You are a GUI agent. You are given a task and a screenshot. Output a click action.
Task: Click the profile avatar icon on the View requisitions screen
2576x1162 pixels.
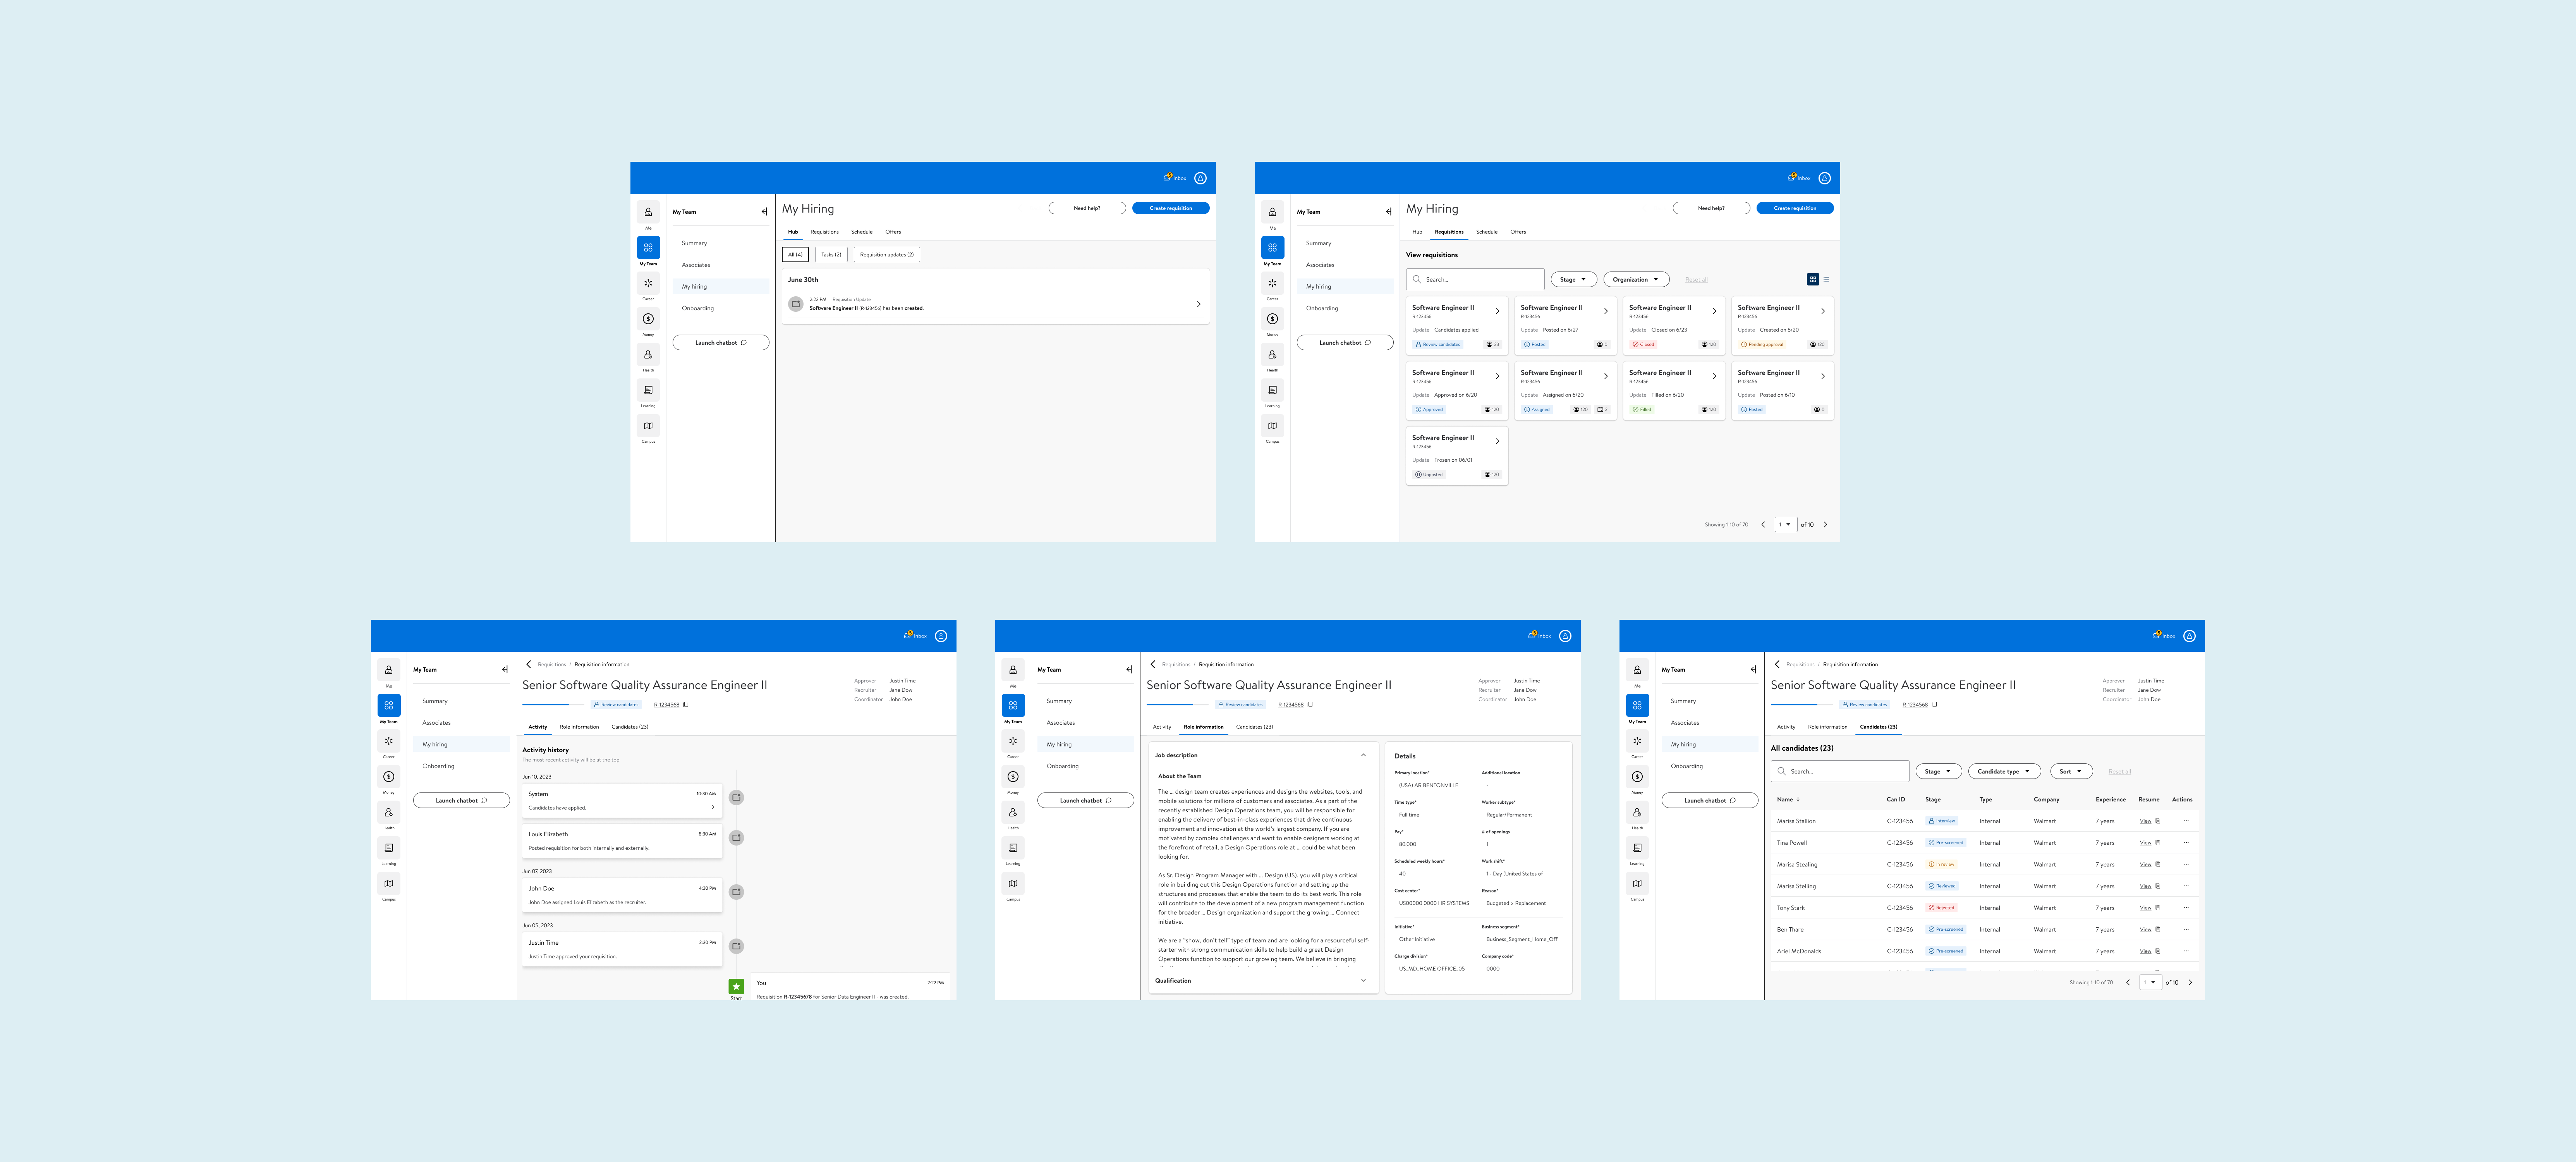[1825, 178]
